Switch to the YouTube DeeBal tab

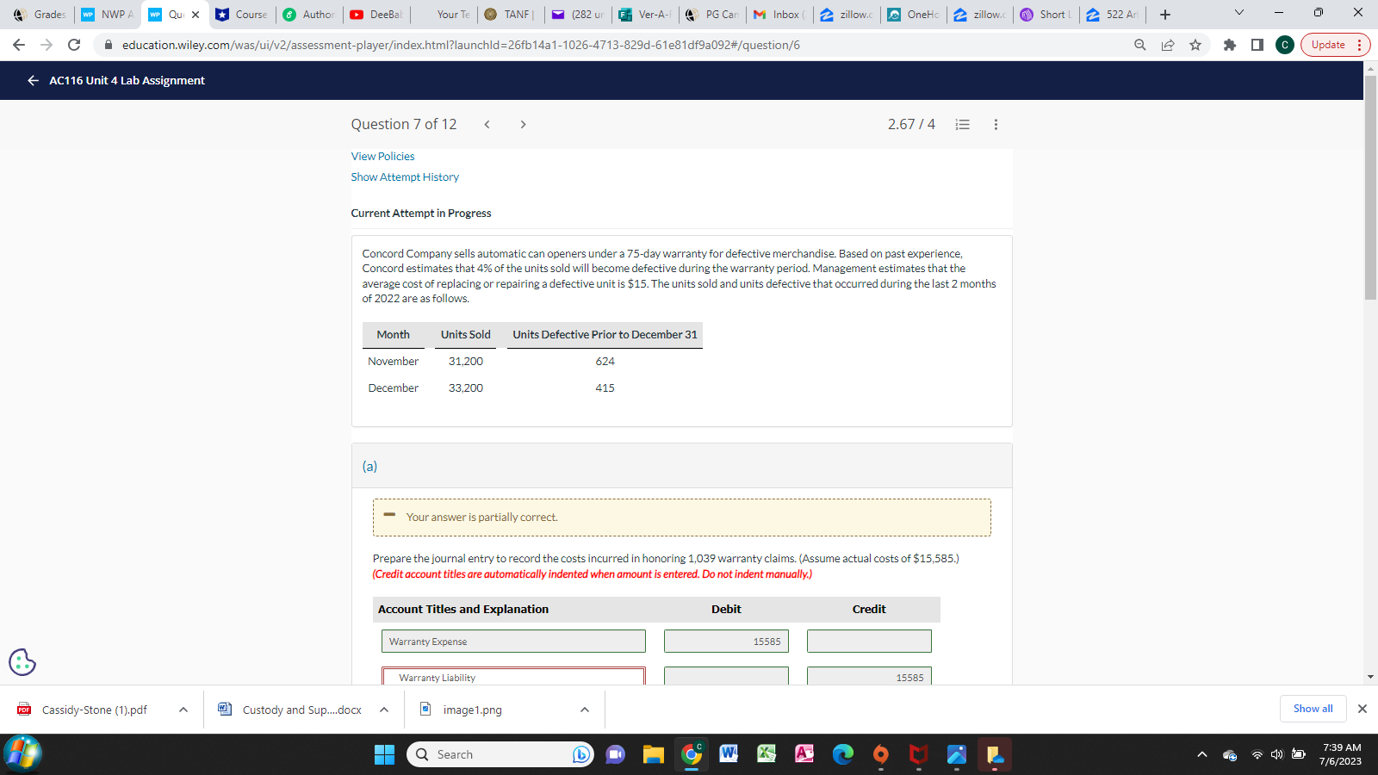pos(377,15)
